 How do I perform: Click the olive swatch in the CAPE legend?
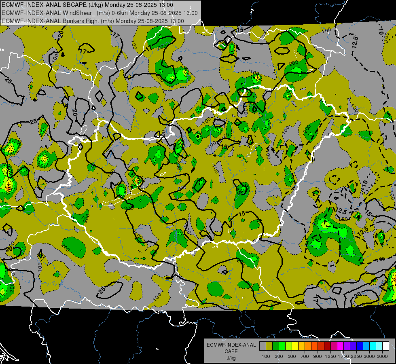[269, 346]
